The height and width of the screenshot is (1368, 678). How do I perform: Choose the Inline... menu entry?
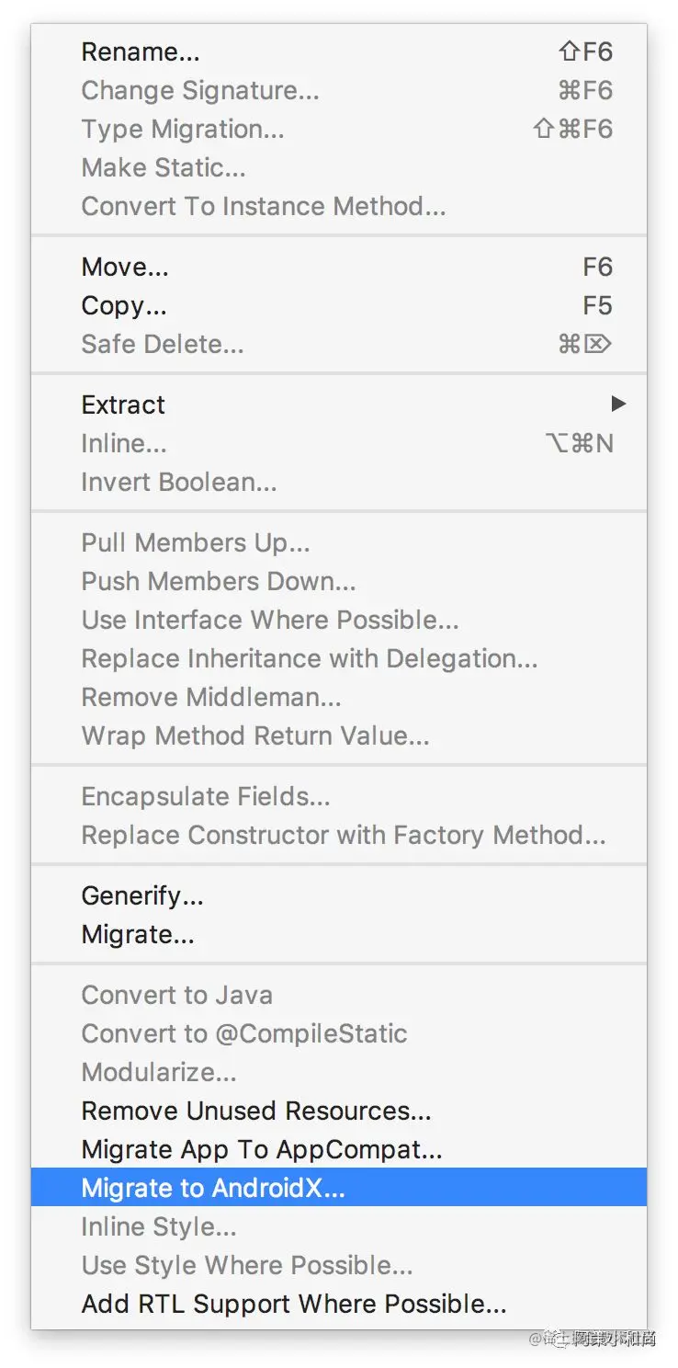[124, 444]
